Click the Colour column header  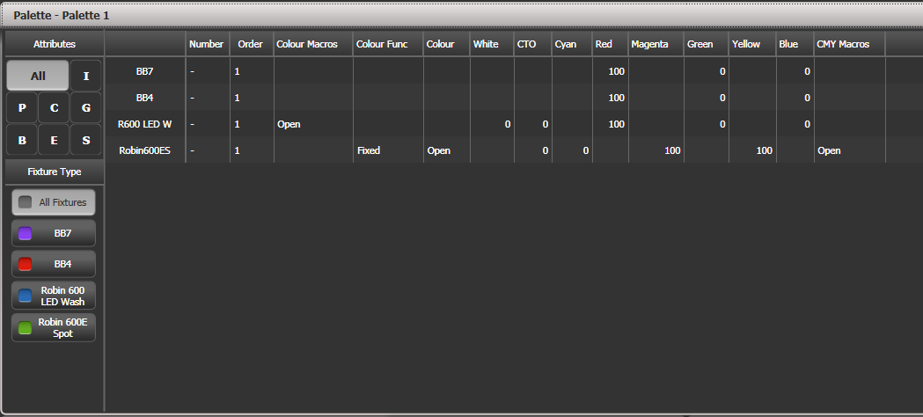[x=446, y=44]
